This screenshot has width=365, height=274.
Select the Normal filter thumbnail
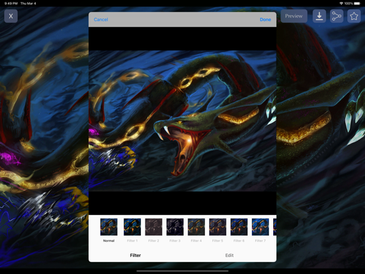click(x=108, y=227)
